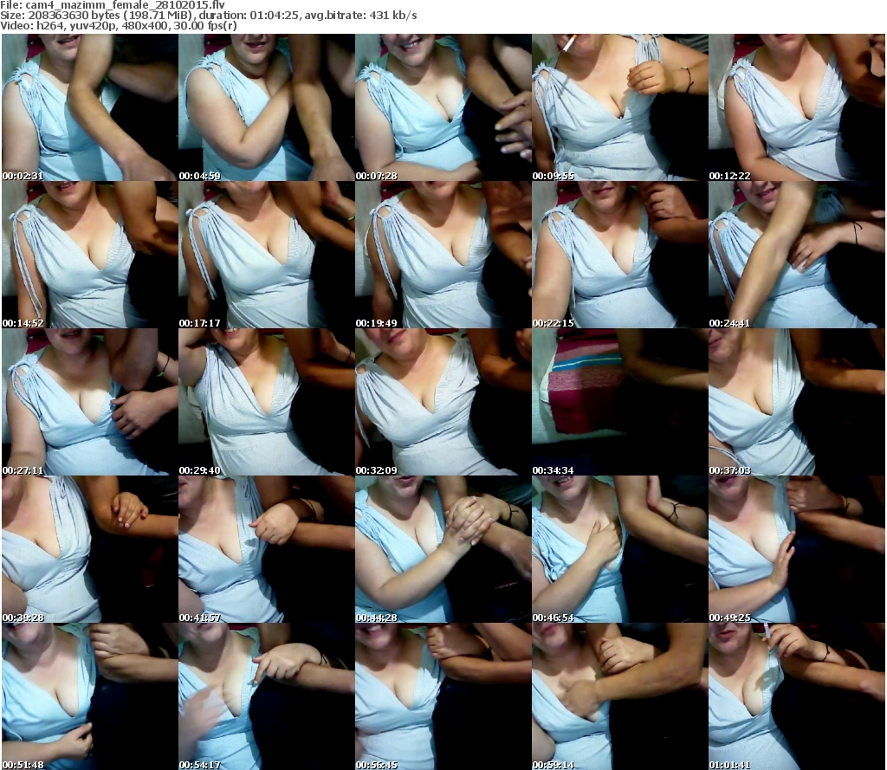The width and height of the screenshot is (887, 770).
Task: Select the 00:29:40 frame
Action: (x=267, y=402)
